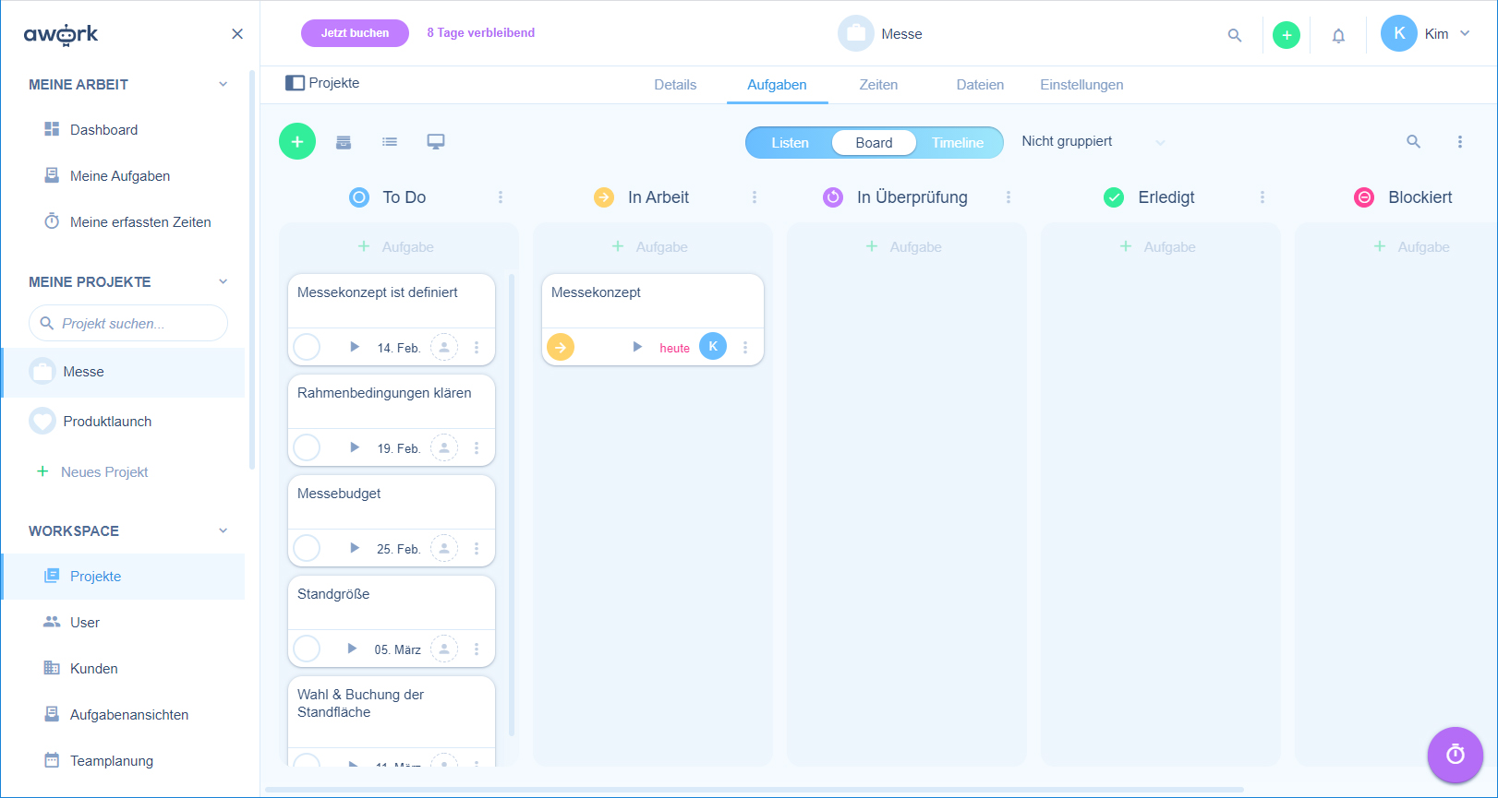The height and width of the screenshot is (798, 1498).
Task: Open options menu of Messebudget task card
Action: (477, 548)
